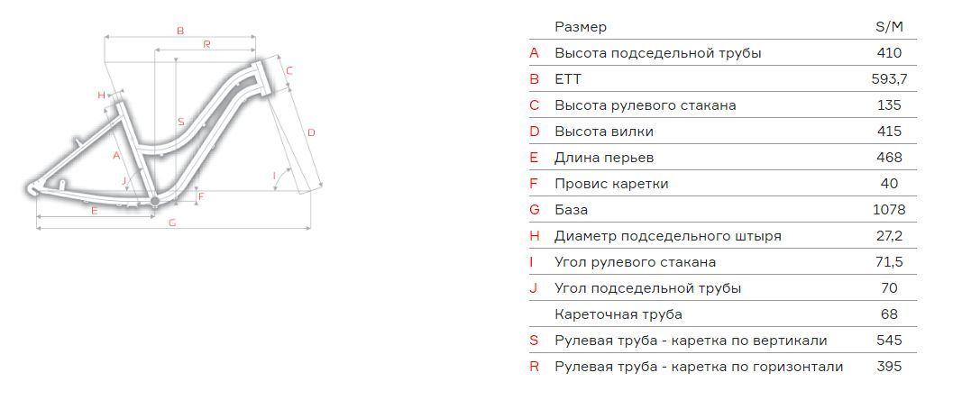Click the G wheelbase label on diagram

pyautogui.click(x=172, y=223)
